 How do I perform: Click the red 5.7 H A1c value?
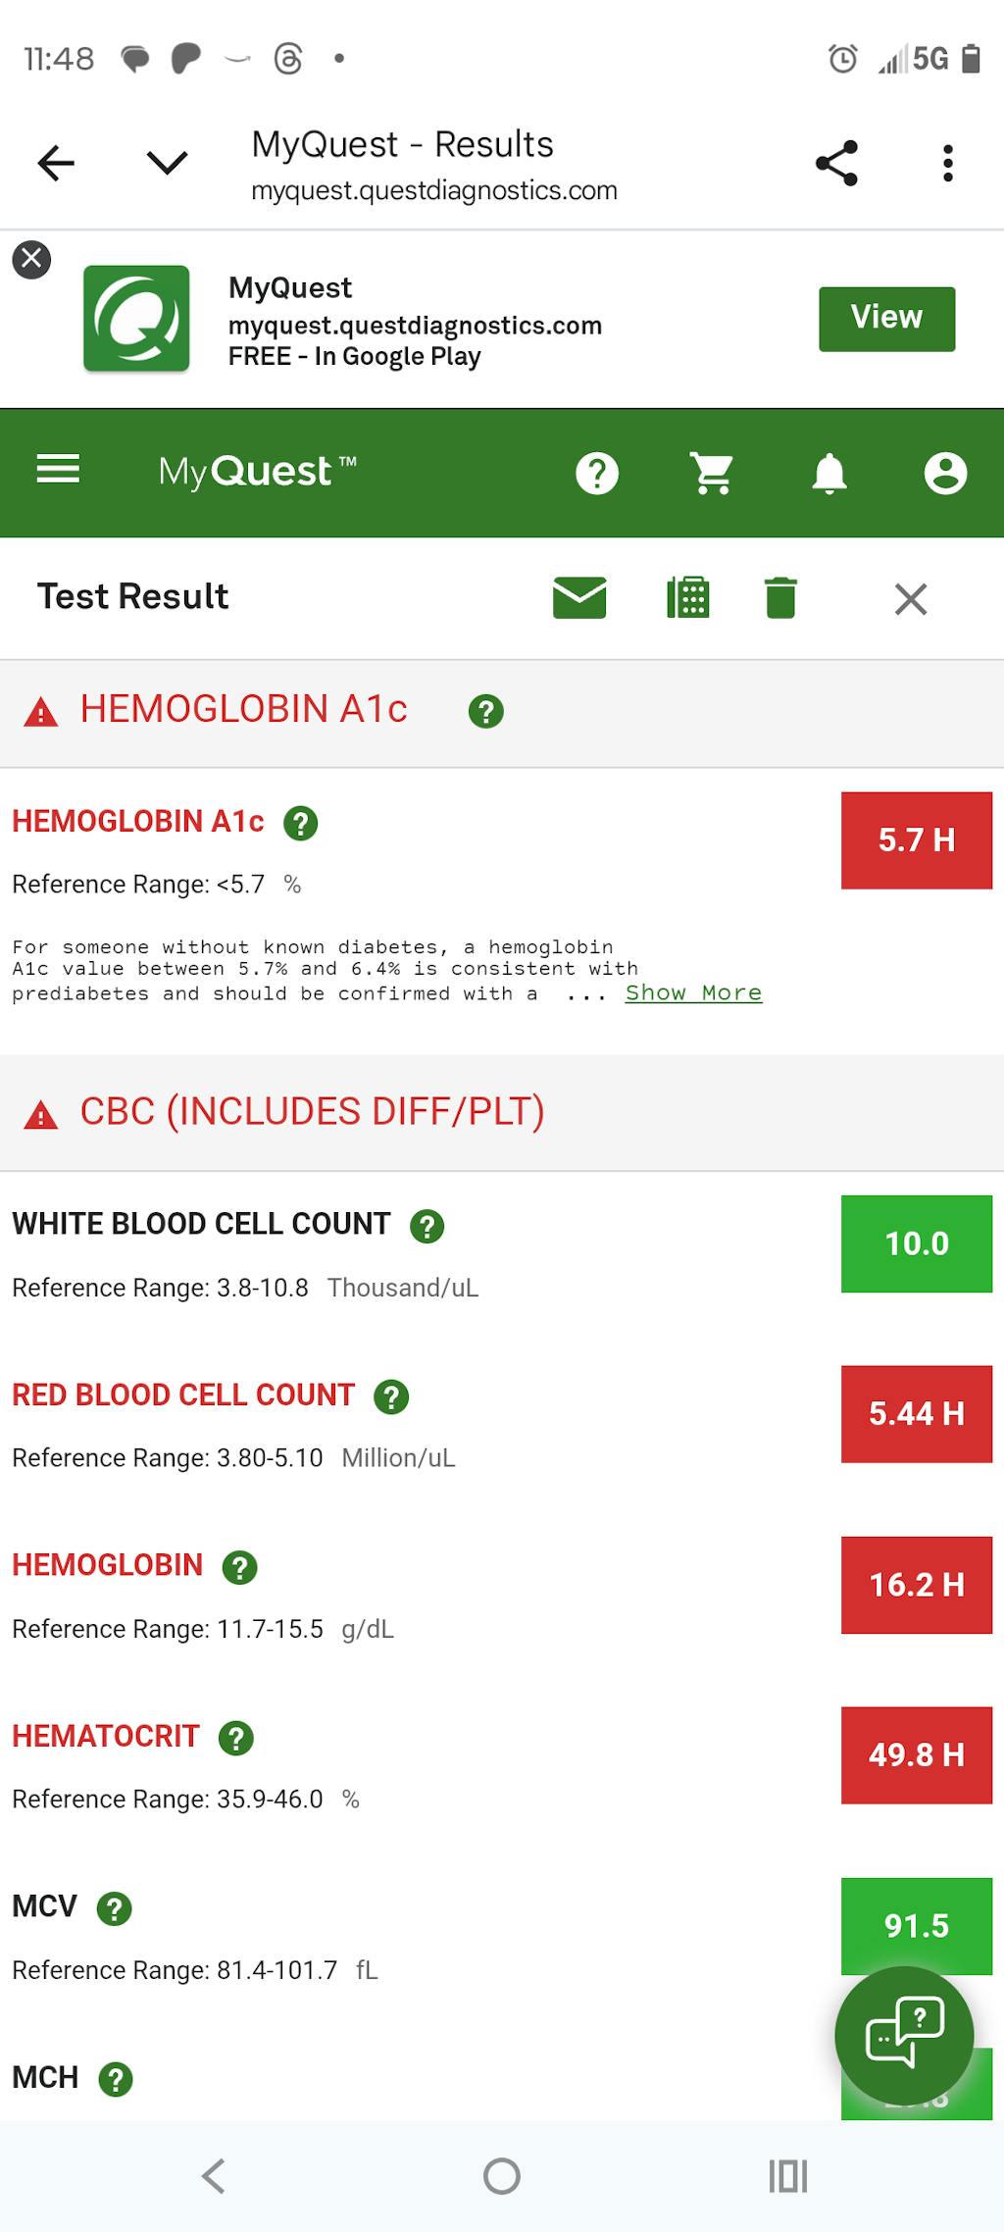pos(916,840)
